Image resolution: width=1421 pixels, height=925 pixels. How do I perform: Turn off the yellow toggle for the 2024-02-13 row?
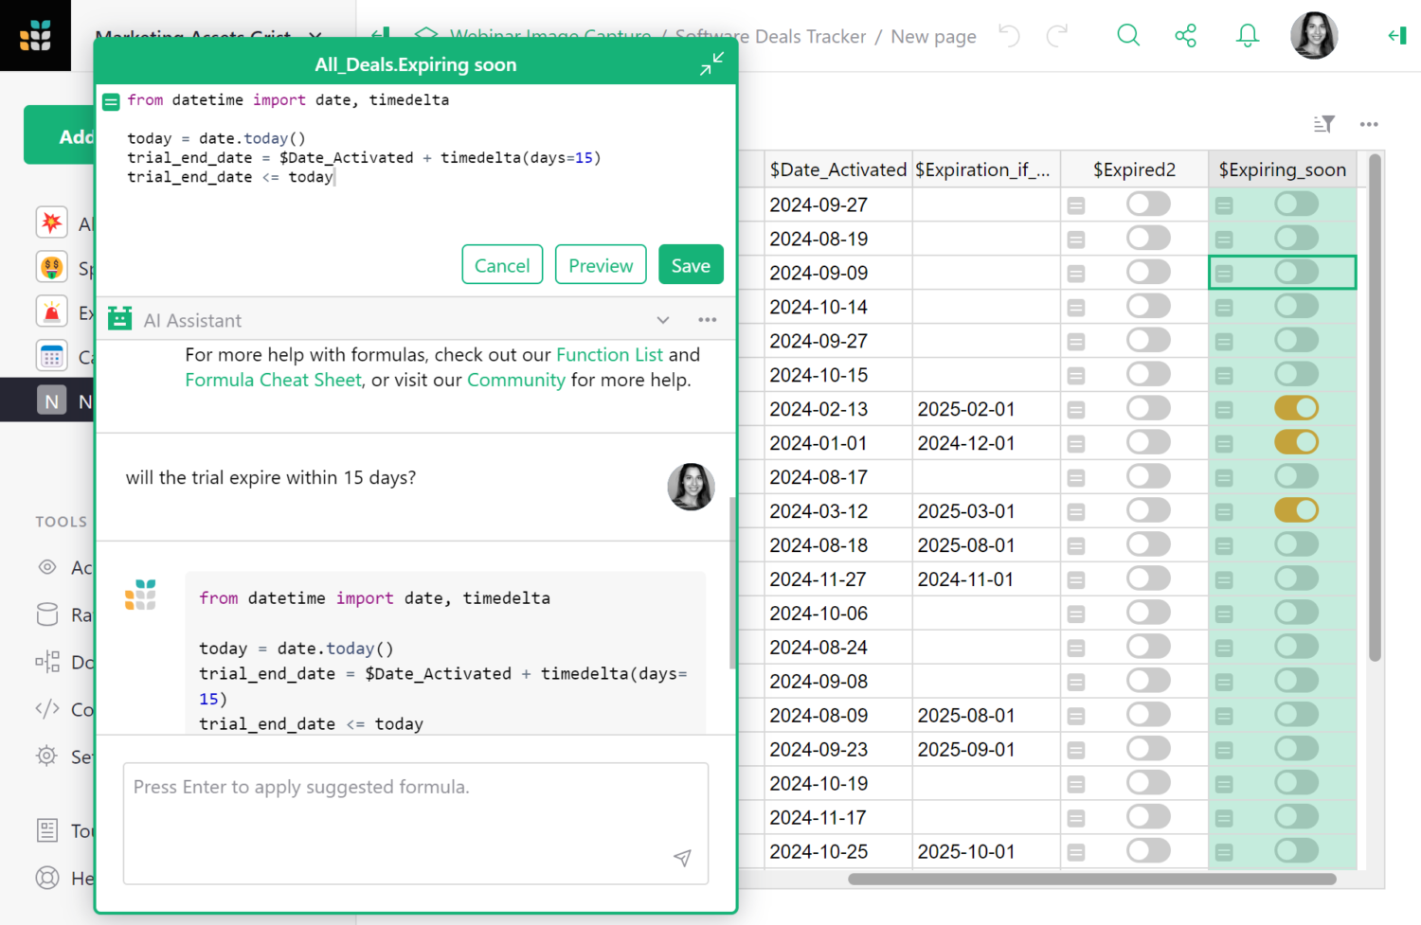coord(1296,408)
